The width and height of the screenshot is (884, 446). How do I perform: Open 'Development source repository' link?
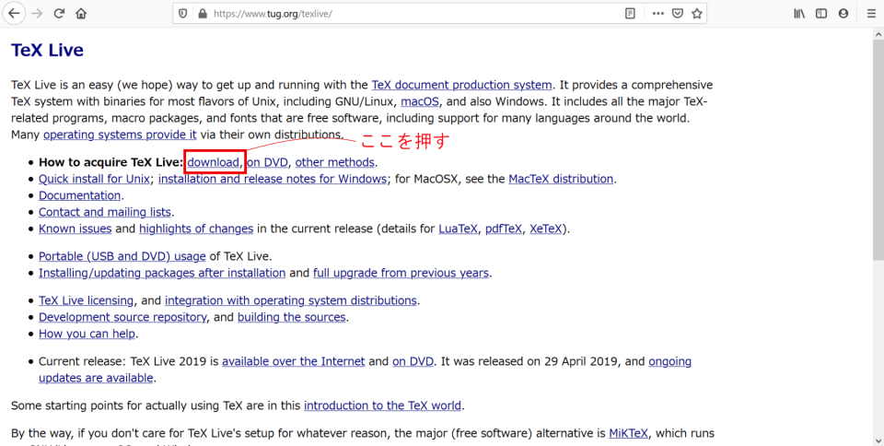122,317
